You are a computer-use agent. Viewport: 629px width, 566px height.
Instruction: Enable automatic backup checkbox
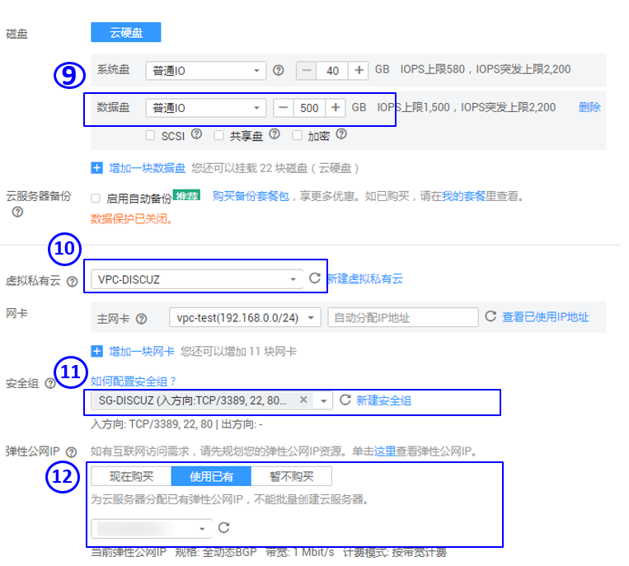click(96, 199)
